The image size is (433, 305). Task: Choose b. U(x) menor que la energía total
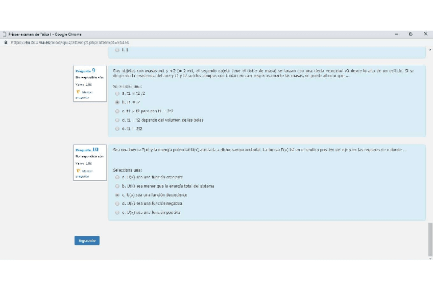[117, 186]
